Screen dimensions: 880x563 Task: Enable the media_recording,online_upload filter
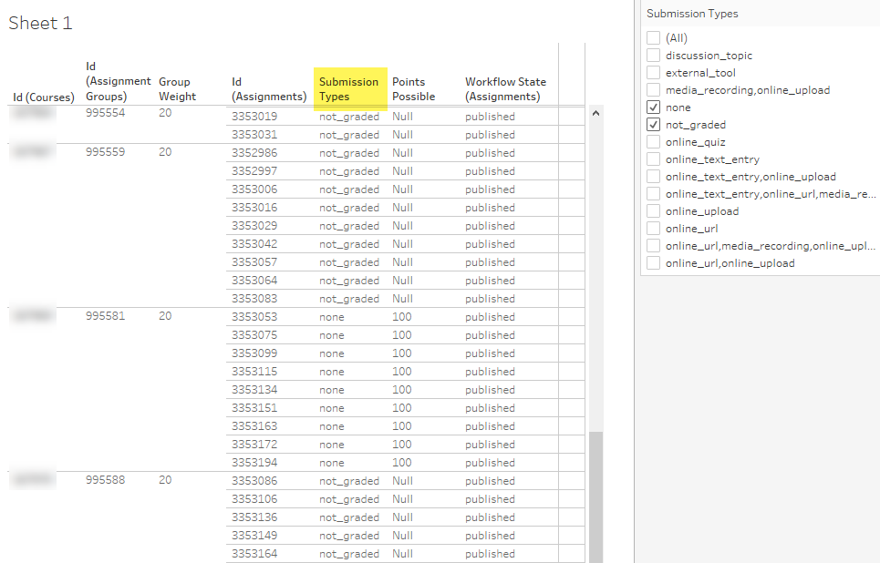pyautogui.click(x=653, y=89)
